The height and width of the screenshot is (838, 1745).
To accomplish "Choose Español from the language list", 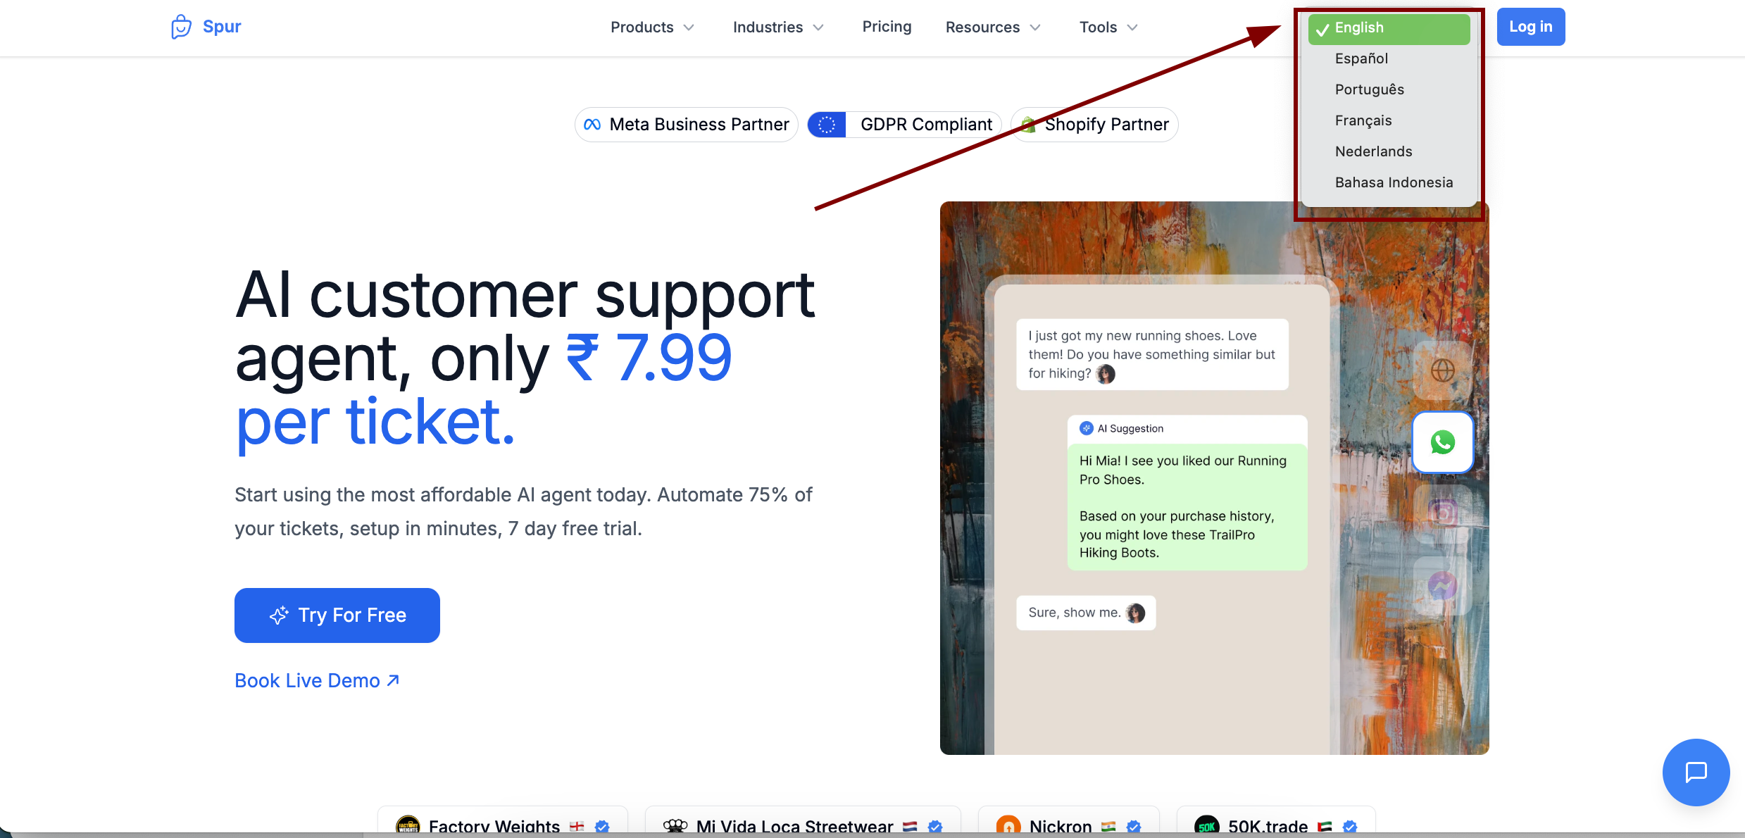I will (x=1361, y=58).
